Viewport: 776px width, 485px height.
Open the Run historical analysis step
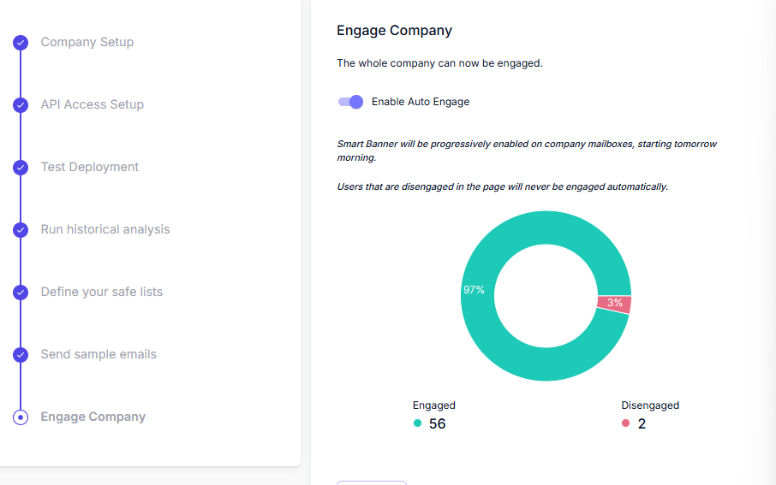[x=104, y=229]
